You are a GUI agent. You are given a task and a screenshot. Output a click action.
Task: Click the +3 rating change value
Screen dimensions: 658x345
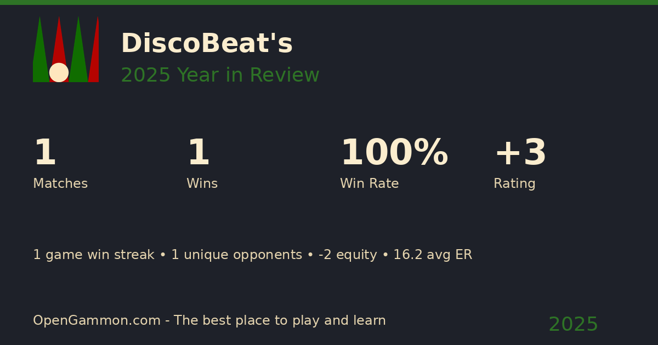[x=520, y=153]
